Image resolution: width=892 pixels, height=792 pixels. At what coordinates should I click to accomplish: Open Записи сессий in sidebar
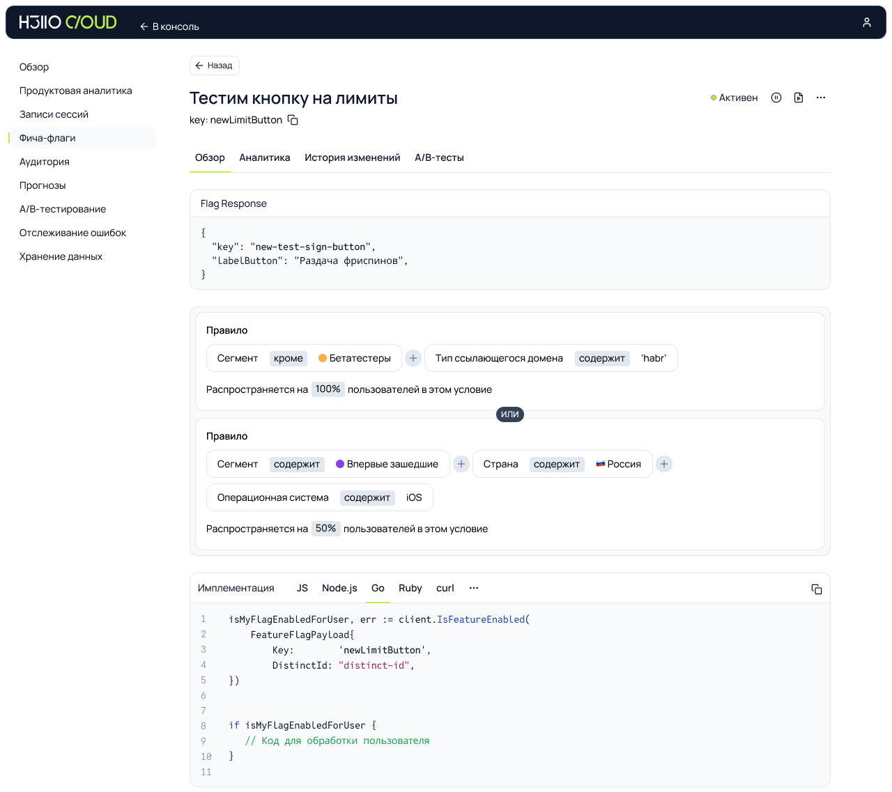tap(54, 114)
